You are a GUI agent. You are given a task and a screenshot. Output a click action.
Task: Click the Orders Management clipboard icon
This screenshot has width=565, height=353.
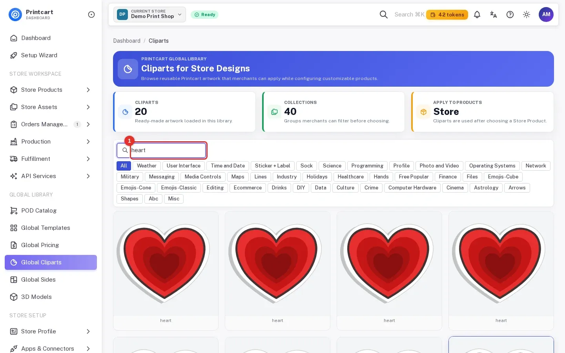coord(14,124)
